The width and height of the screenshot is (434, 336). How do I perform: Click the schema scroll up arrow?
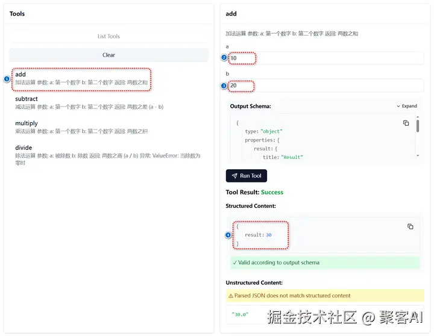click(x=418, y=117)
